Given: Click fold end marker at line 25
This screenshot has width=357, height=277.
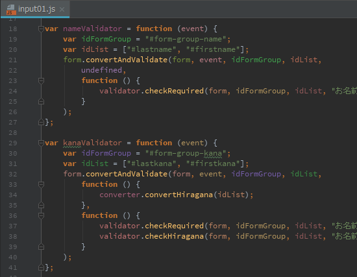Looking at the screenshot, I should tap(41, 101).
